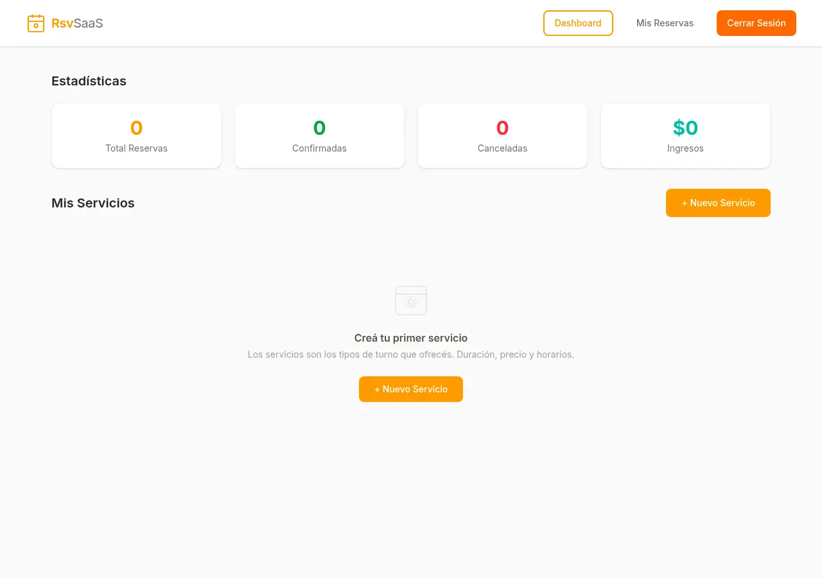Screen dimensions: 822x578
Task: Click the top-right + Nuevo Servicio button
Action: (x=718, y=203)
